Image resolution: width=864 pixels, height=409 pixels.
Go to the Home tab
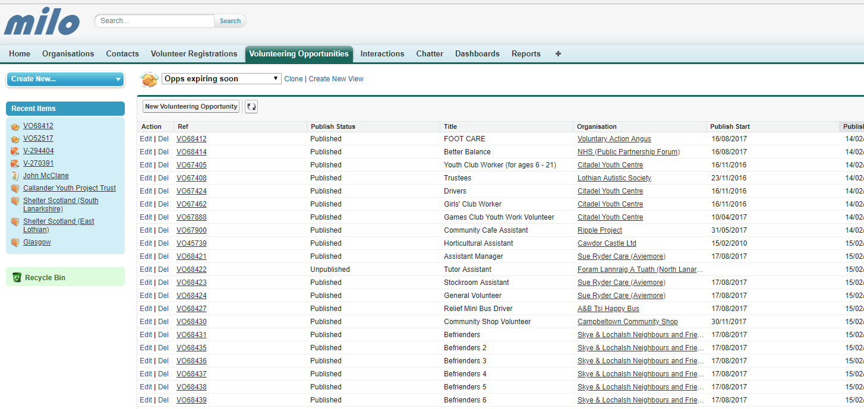20,53
